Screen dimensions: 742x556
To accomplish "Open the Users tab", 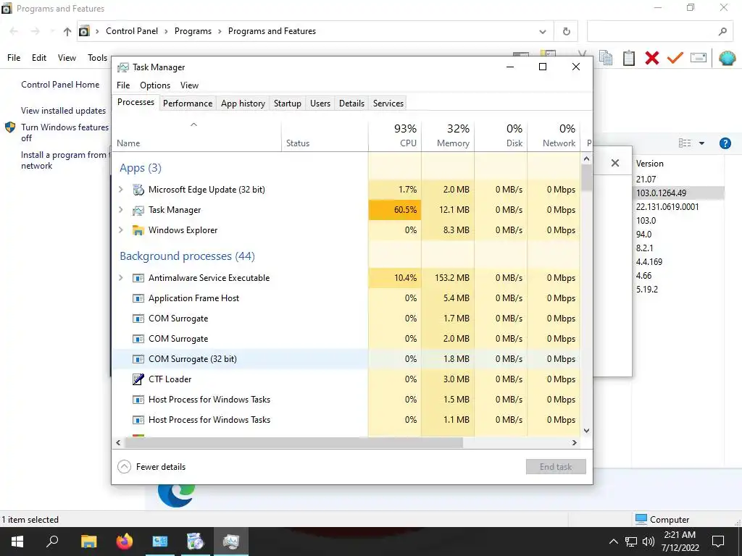I will 320,103.
